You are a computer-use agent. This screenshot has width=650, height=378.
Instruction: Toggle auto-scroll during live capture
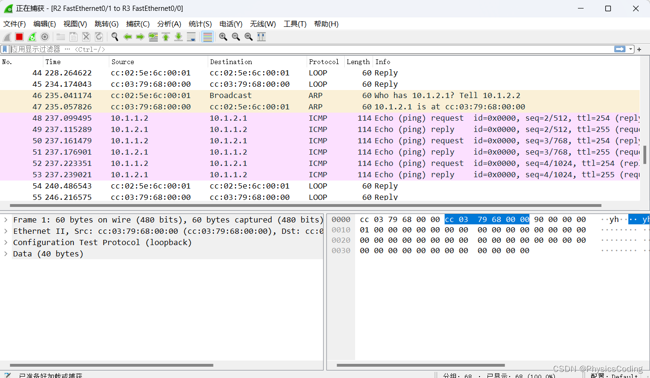191,37
